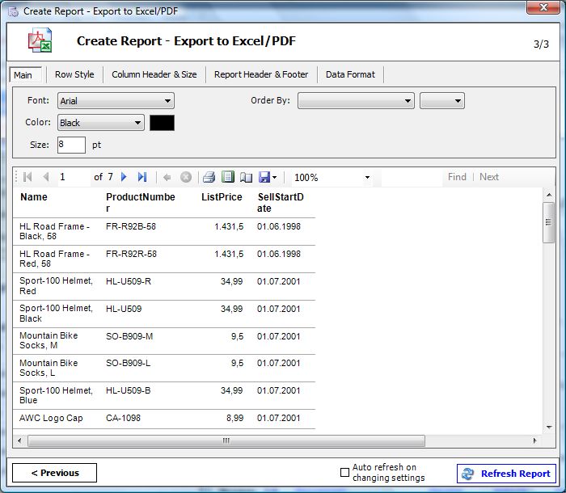Viewport: 566px width, 493px height.
Task: Switch to the Row Style tab
Action: click(74, 74)
